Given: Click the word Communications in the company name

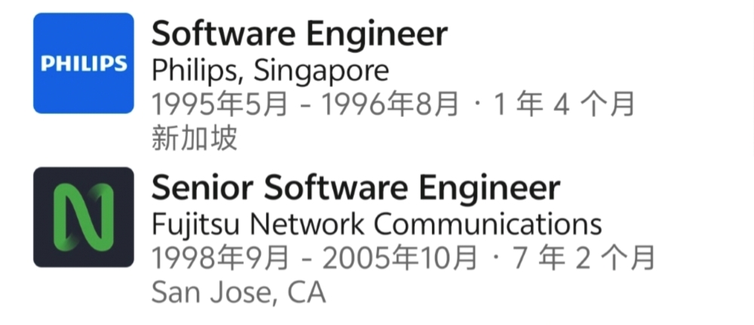Looking at the screenshot, I should [x=488, y=224].
